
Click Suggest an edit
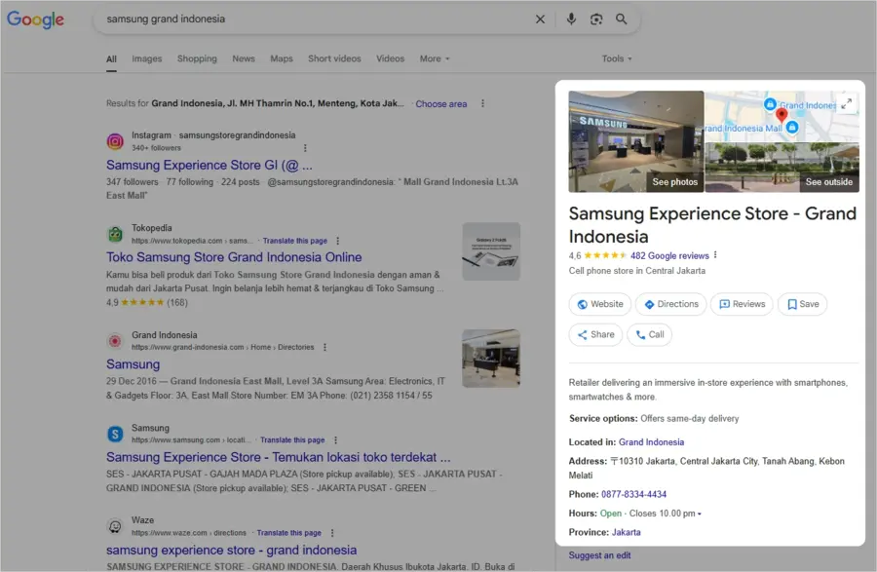click(x=599, y=555)
